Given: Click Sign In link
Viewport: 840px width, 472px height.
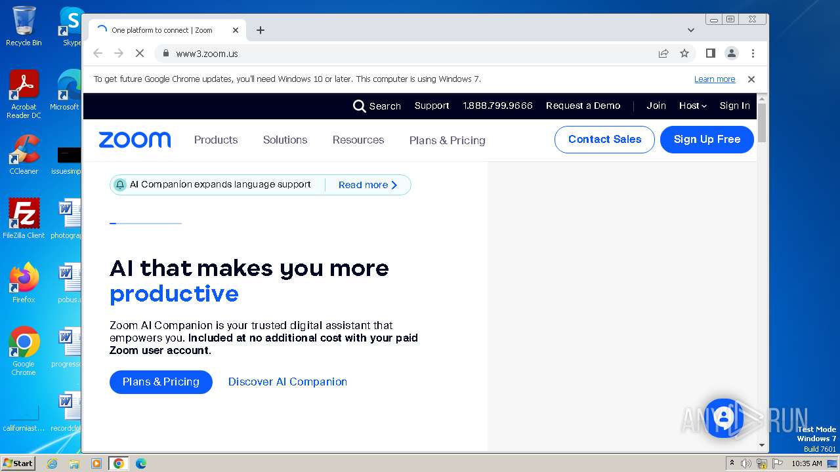Looking at the screenshot, I should pyautogui.click(x=734, y=106).
